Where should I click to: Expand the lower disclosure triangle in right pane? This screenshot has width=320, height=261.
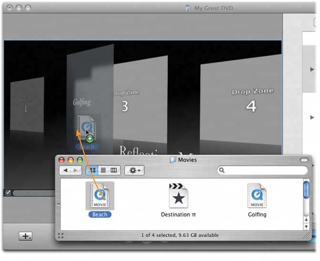(x=312, y=117)
